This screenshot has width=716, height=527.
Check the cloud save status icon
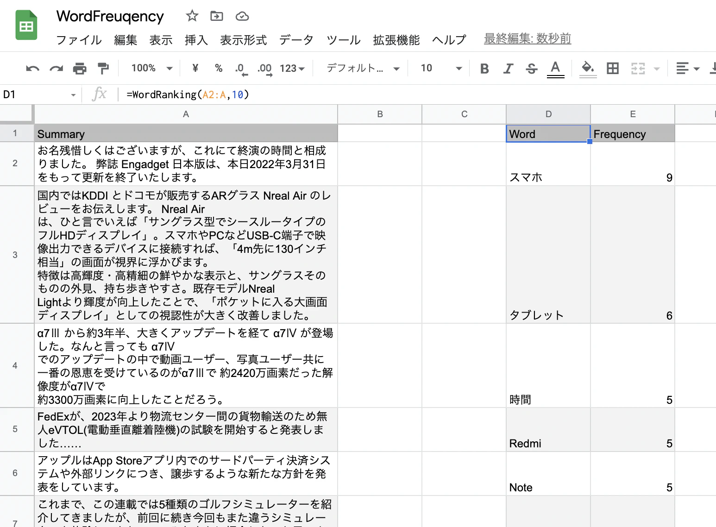click(x=242, y=17)
